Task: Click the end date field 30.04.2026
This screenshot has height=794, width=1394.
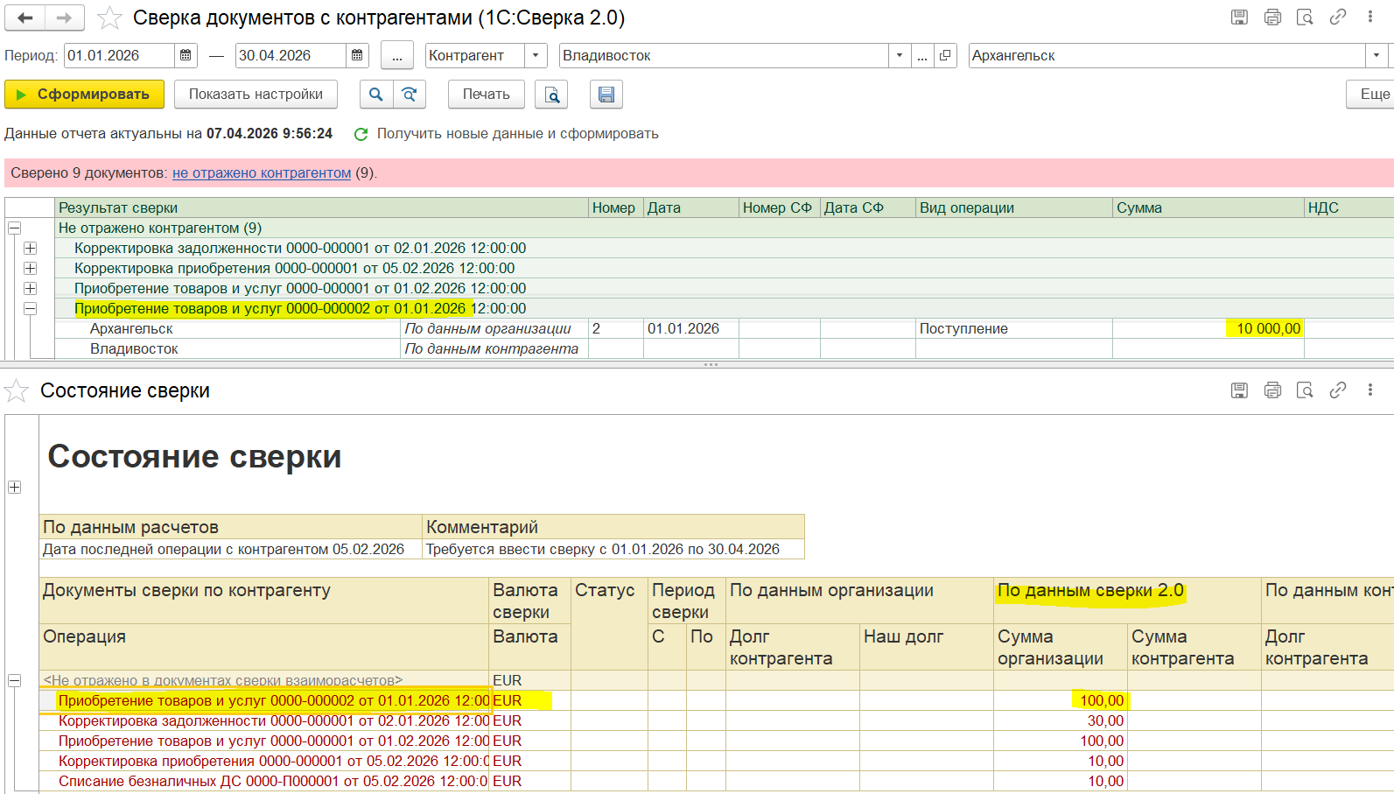Action: tap(291, 55)
